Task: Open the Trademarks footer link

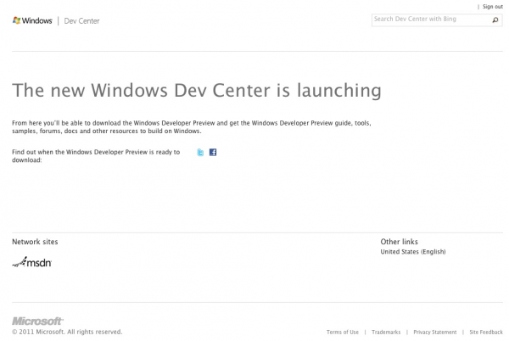Action: (x=386, y=332)
